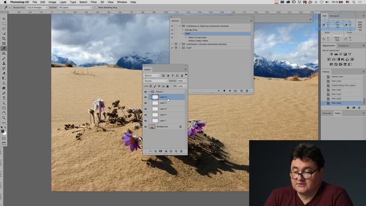This screenshot has height=206, width=366.
Task: Switch to the Channels tab
Action: click(327, 113)
